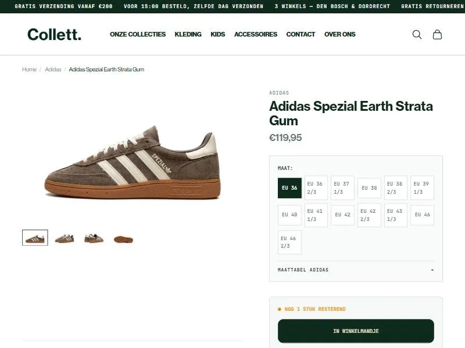This screenshot has height=348, width=465.
Task: Expand the MAATTABEL ADIDAS size chart
Action: pos(356,270)
